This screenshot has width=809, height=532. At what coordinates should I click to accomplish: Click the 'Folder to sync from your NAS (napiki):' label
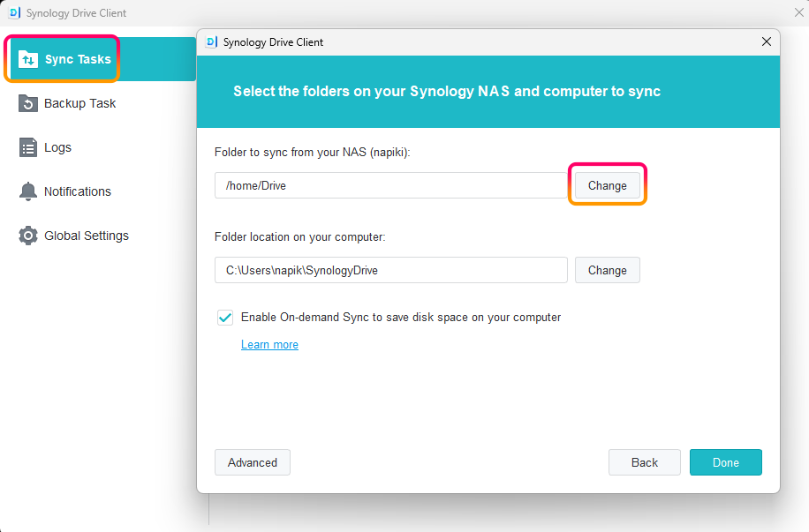(x=312, y=153)
